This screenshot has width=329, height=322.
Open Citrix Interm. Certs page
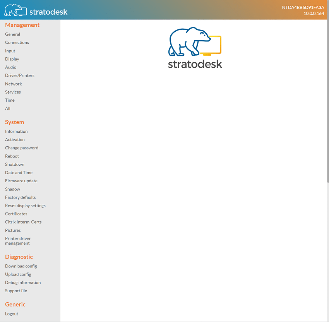(23, 222)
